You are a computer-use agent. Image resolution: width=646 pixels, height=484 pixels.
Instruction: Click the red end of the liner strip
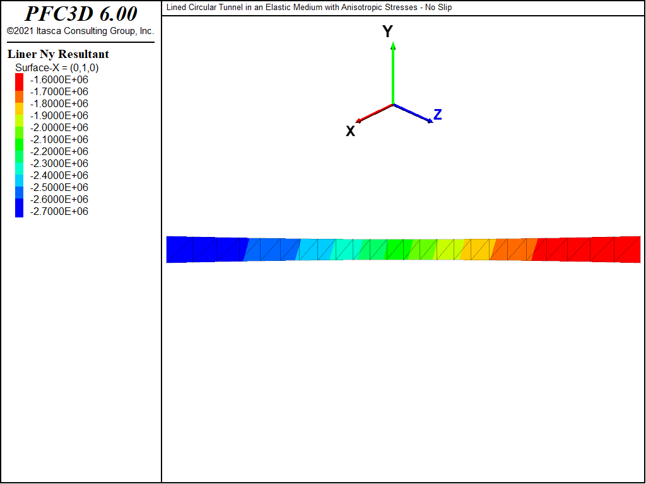pos(587,250)
